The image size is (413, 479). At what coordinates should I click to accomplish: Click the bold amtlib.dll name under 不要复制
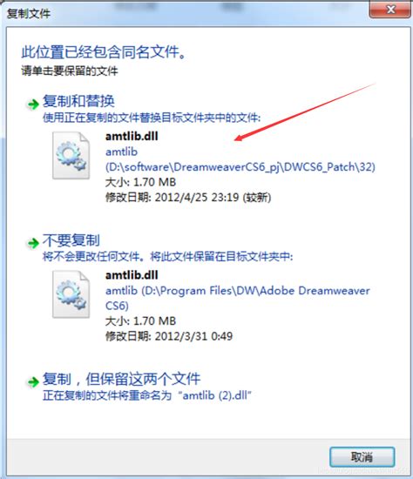click(132, 275)
